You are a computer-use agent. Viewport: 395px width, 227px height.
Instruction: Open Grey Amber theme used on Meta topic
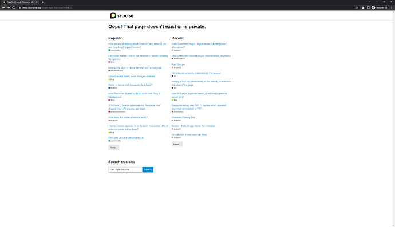[189, 134]
